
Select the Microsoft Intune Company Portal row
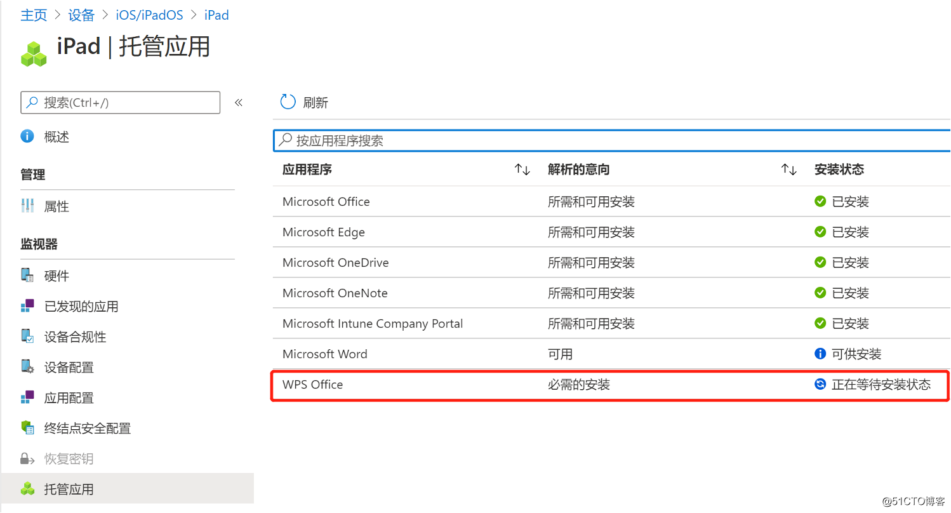coord(611,323)
